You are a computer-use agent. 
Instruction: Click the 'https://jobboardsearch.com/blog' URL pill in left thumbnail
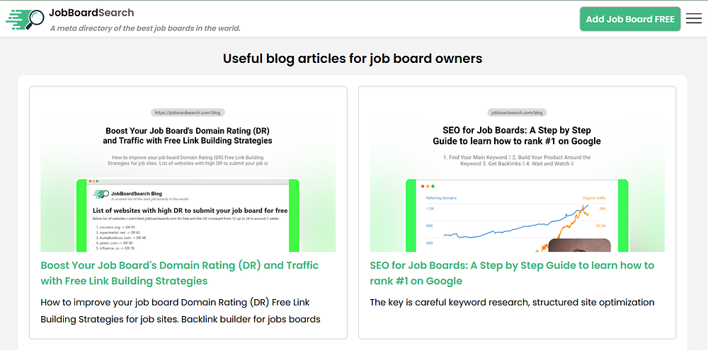coord(188,112)
